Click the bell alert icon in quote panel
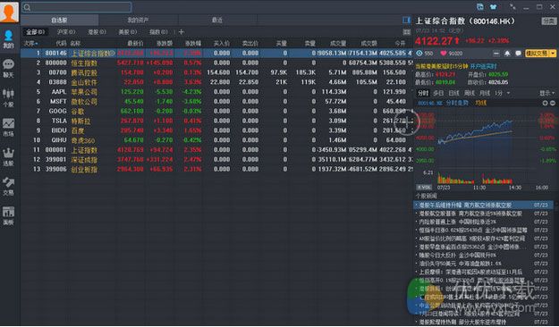559x327 pixels. (507, 54)
